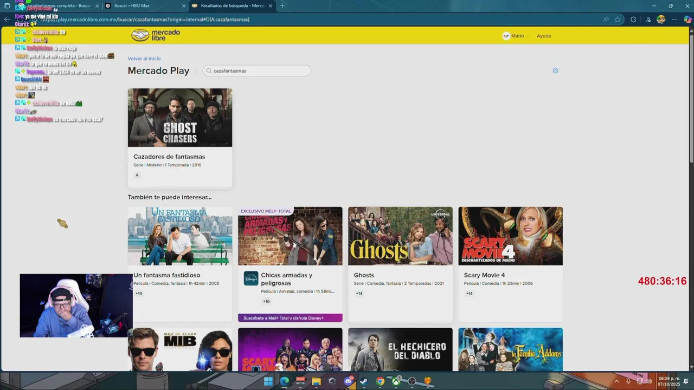Open the Ghost Chasers thumbnail
This screenshot has width=694, height=390.
(x=180, y=118)
